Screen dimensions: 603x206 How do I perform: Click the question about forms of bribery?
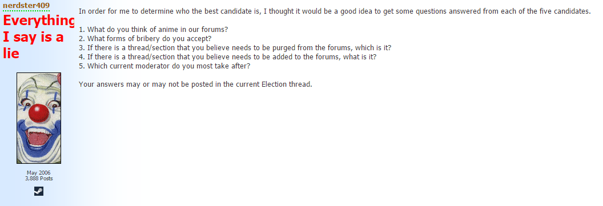[146, 38]
